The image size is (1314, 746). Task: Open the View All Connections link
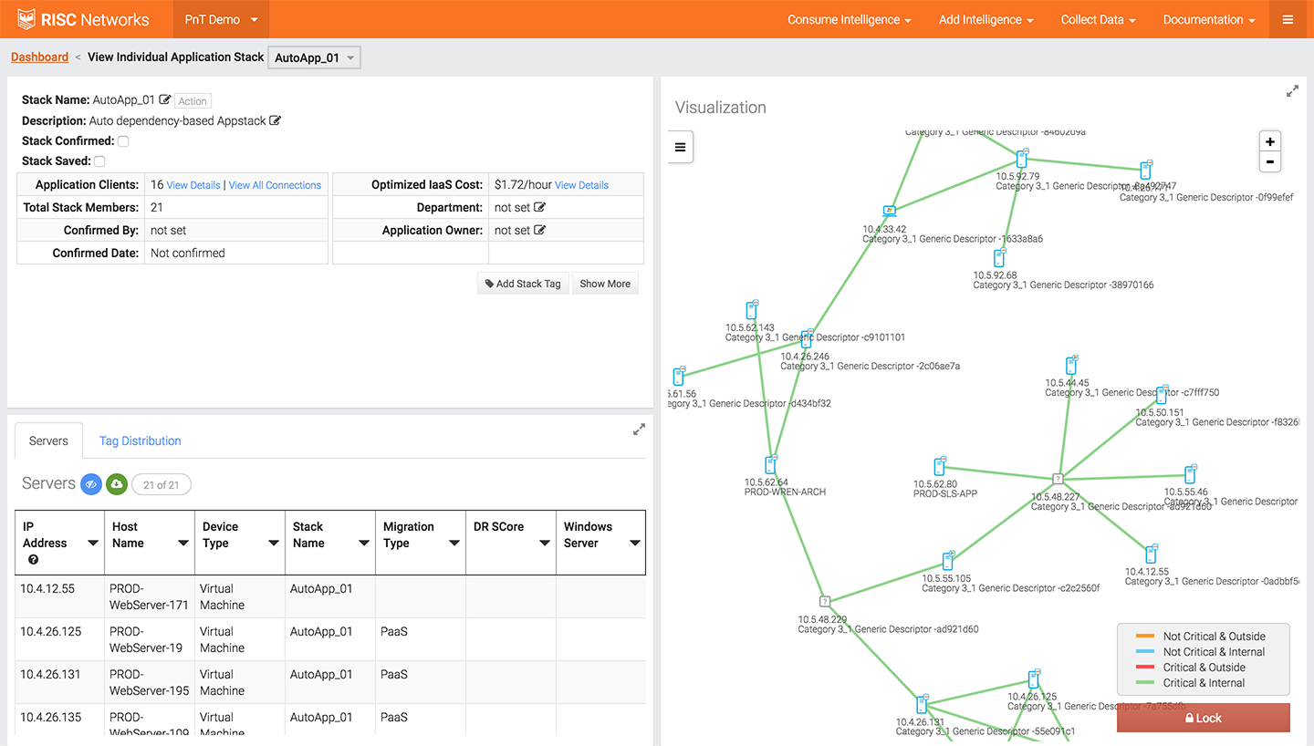point(275,185)
